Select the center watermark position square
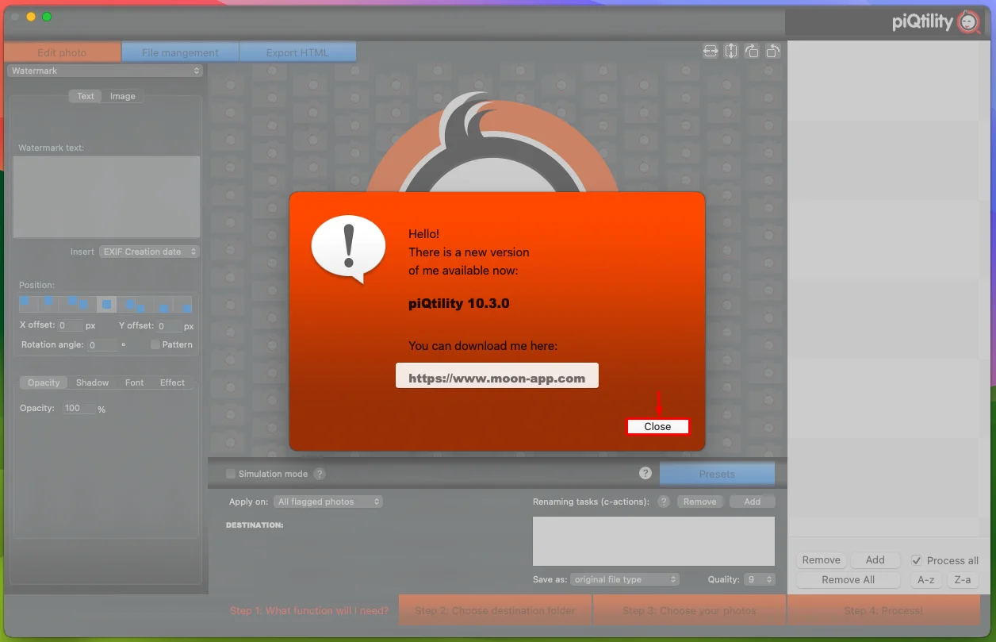The height and width of the screenshot is (642, 996). (106, 304)
